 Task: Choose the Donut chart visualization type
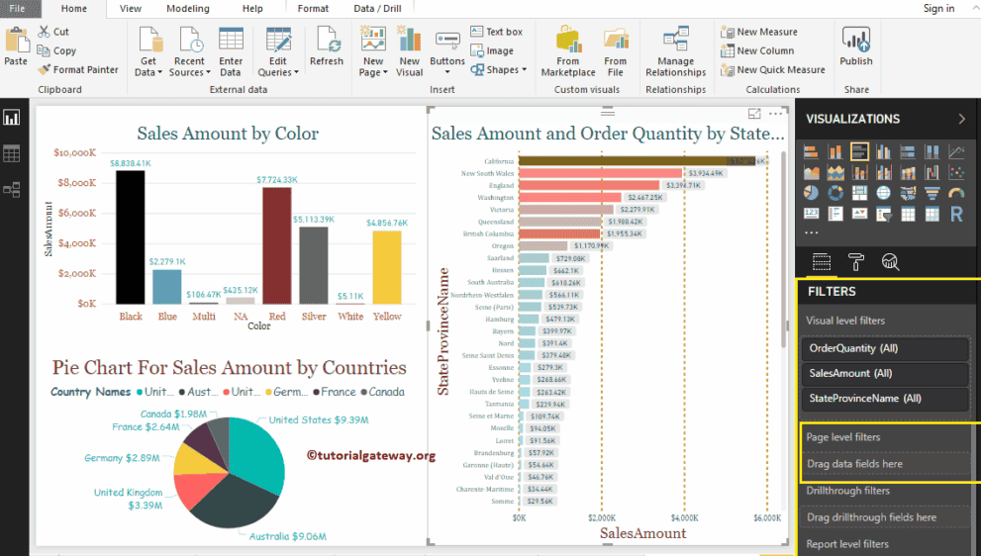pos(834,193)
